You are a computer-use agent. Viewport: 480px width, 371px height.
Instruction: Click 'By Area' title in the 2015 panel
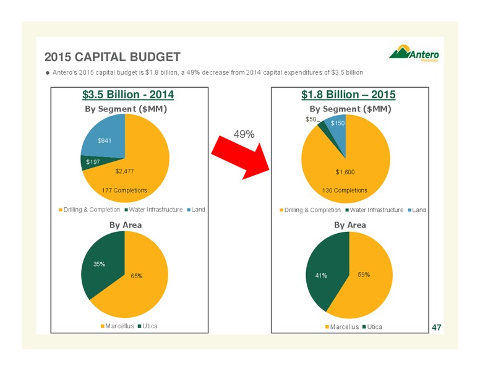(x=350, y=225)
